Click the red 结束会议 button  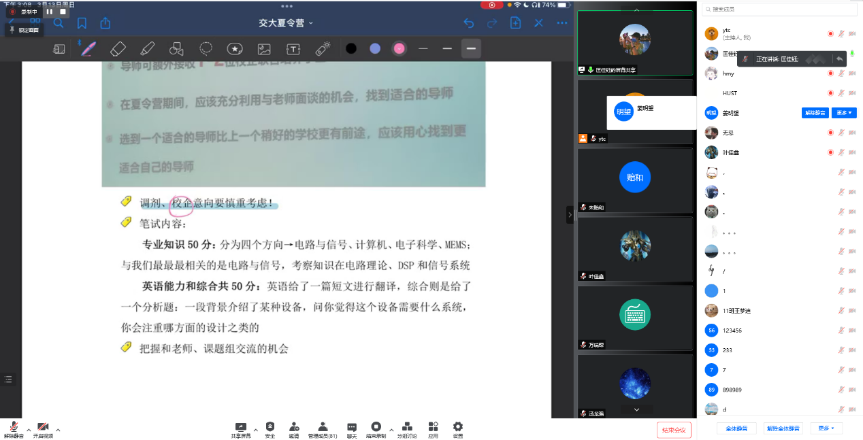pos(674,430)
